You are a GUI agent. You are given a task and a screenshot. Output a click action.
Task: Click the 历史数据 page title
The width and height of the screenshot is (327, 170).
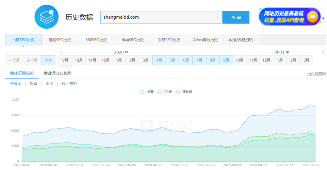[x=79, y=17]
